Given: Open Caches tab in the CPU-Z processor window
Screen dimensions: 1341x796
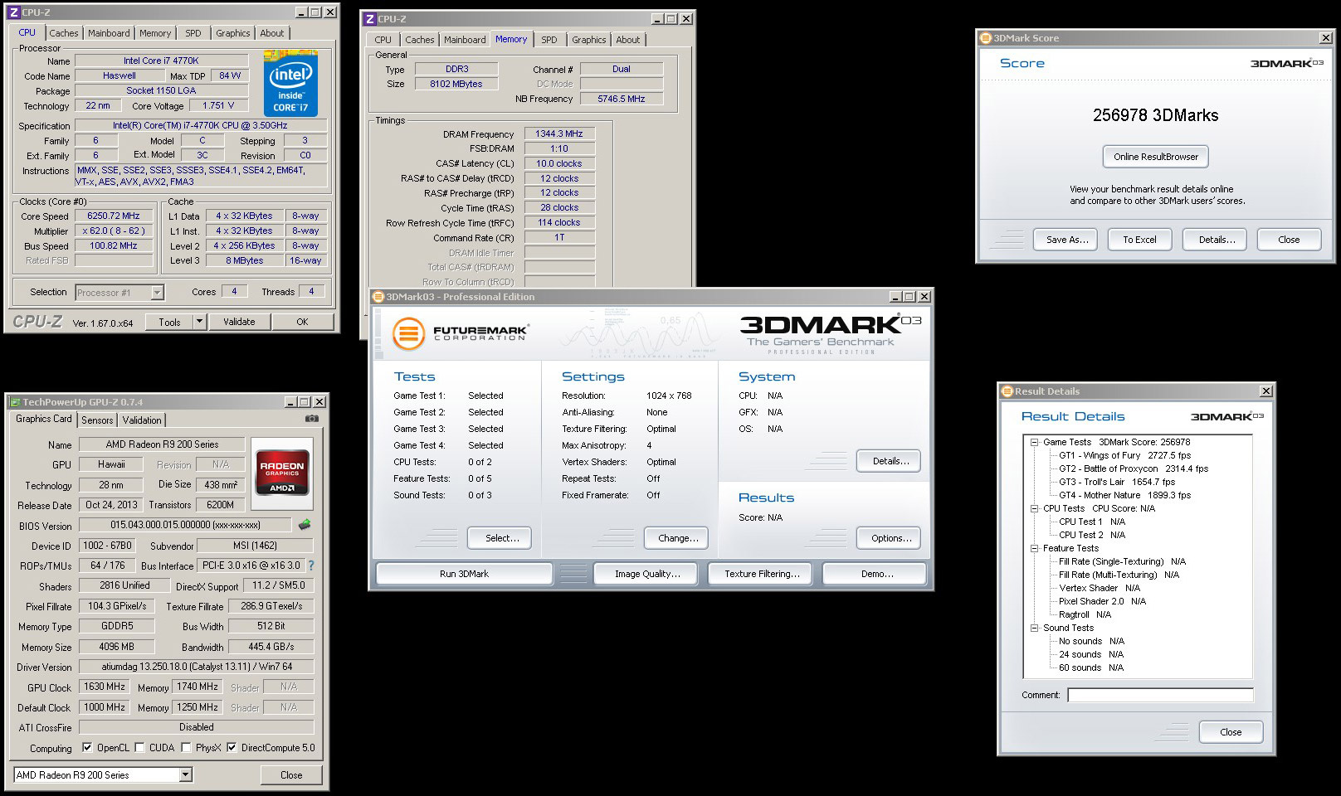Looking at the screenshot, I should pyautogui.click(x=63, y=33).
